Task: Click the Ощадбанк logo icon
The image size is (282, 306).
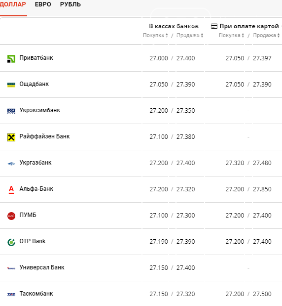Action: 11,85
